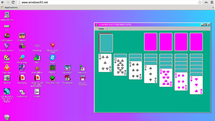Select the 8 of hearts card
This screenshot has height=121, width=215.
[x=166, y=78]
